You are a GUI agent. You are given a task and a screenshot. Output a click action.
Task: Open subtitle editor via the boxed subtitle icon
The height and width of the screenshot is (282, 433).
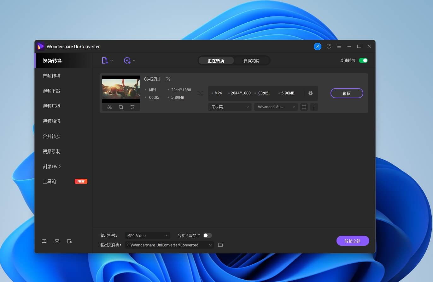tap(304, 107)
